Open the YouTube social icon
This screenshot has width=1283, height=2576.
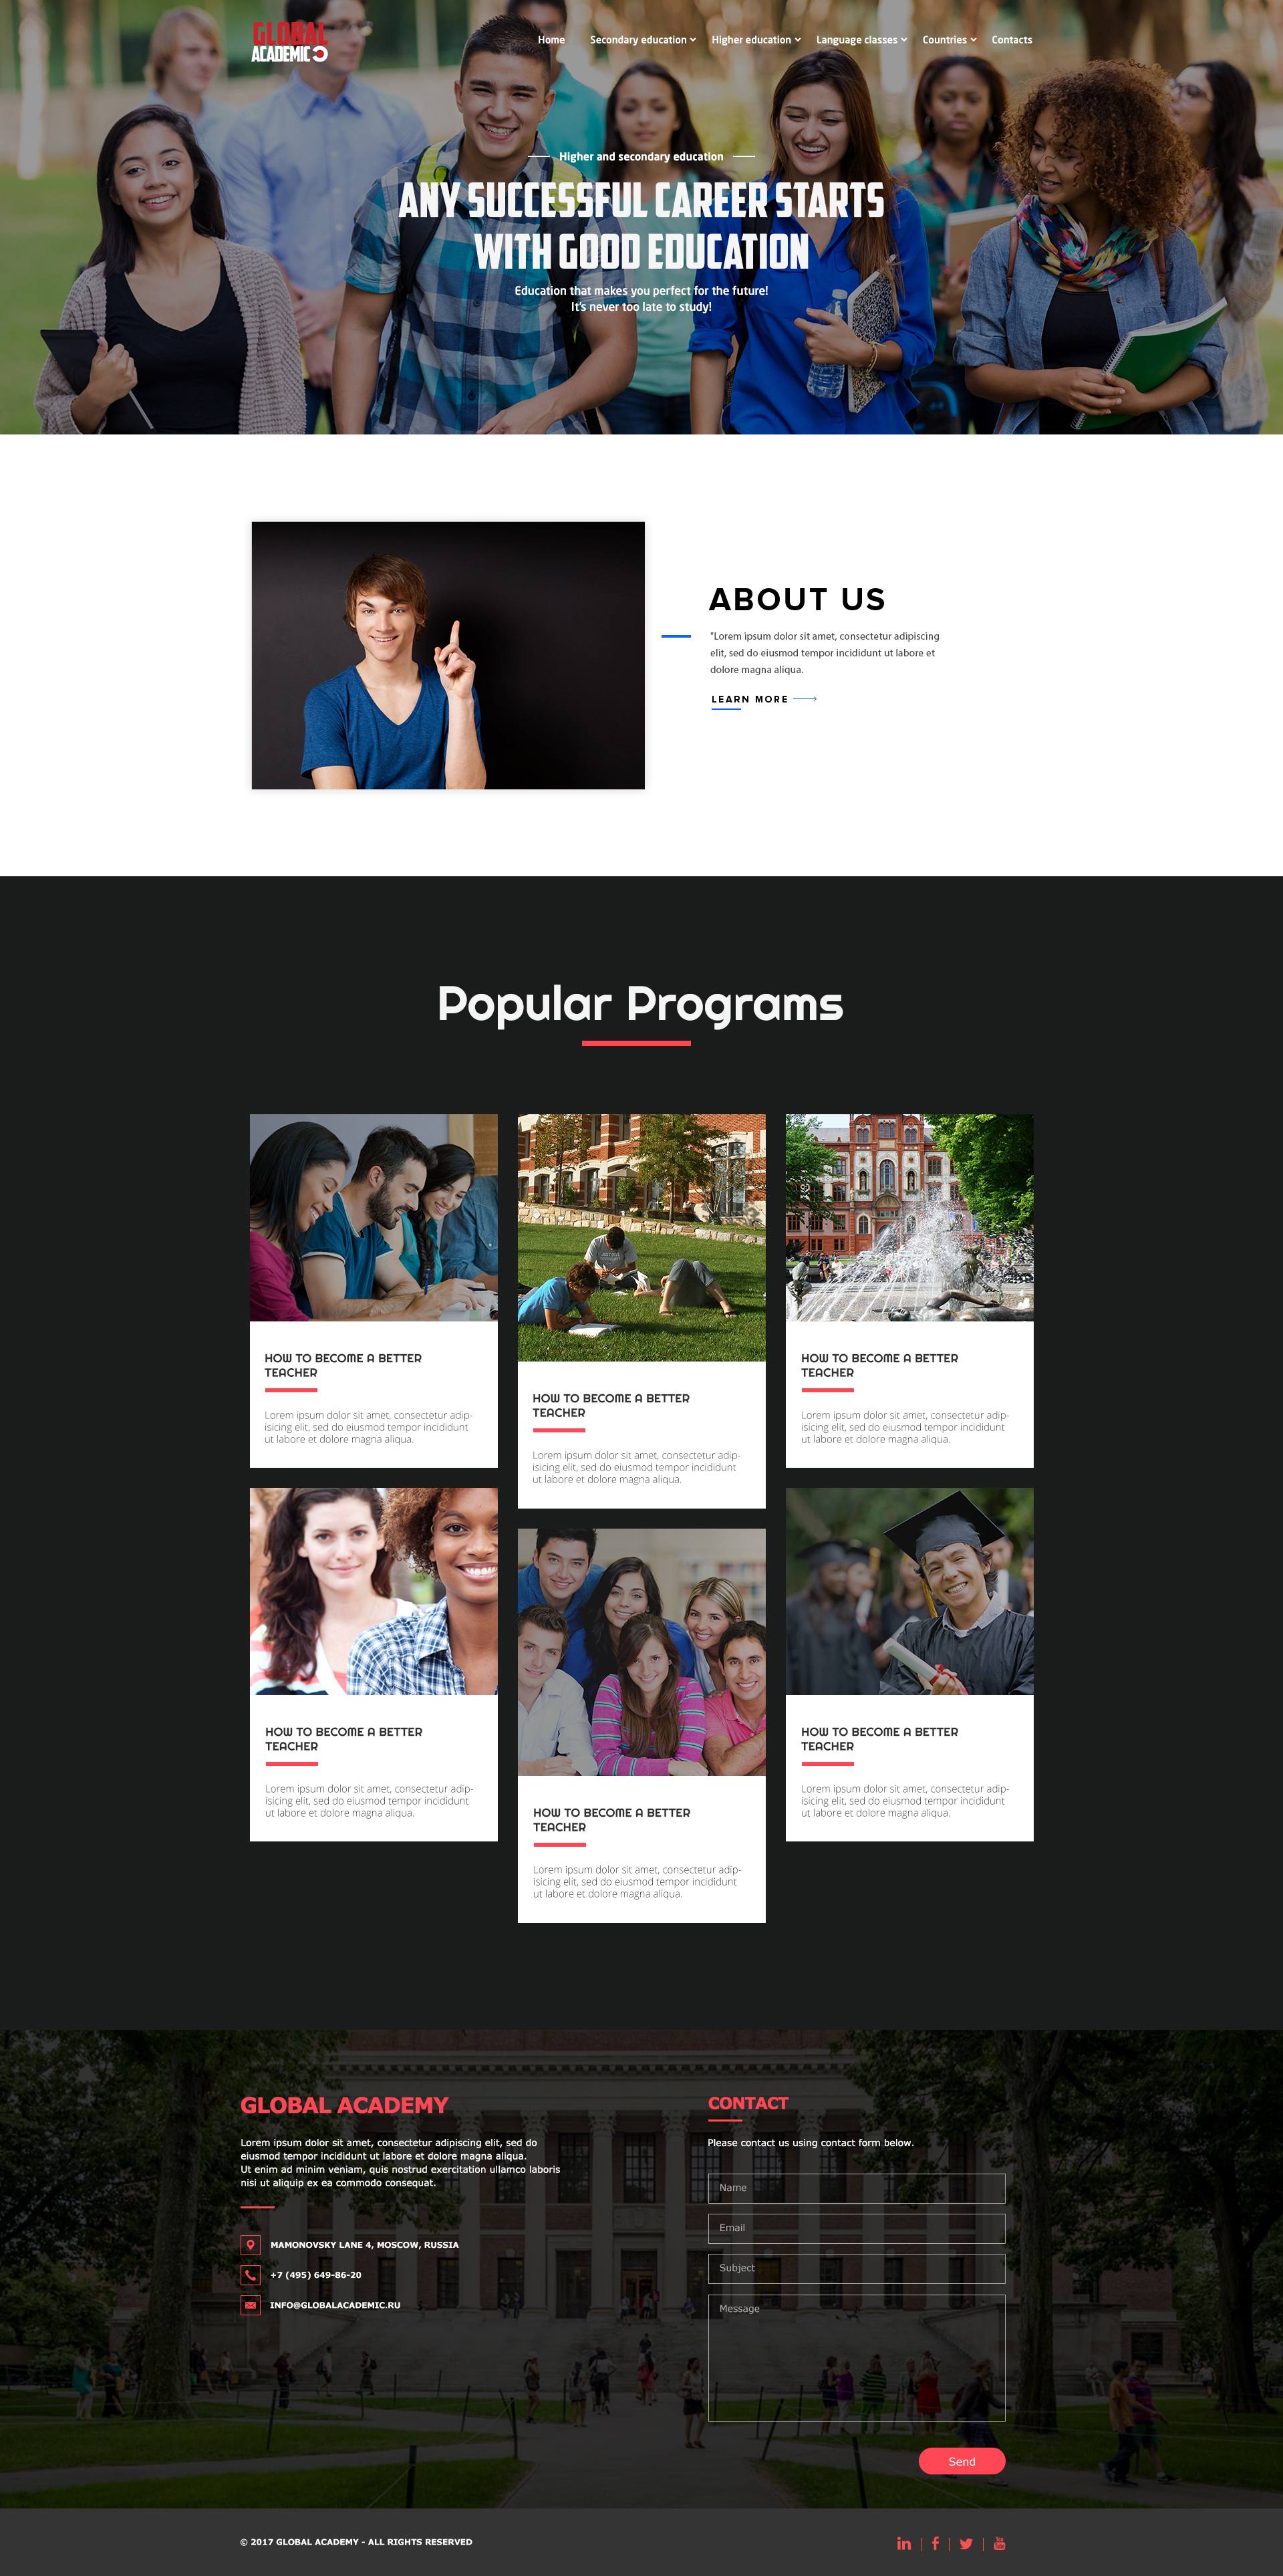click(999, 2543)
